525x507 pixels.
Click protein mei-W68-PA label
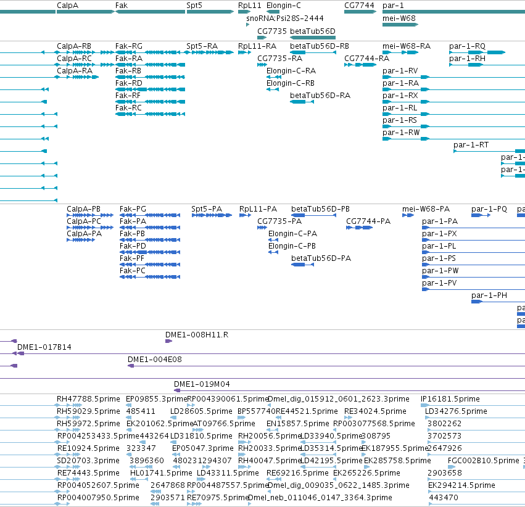426,209
